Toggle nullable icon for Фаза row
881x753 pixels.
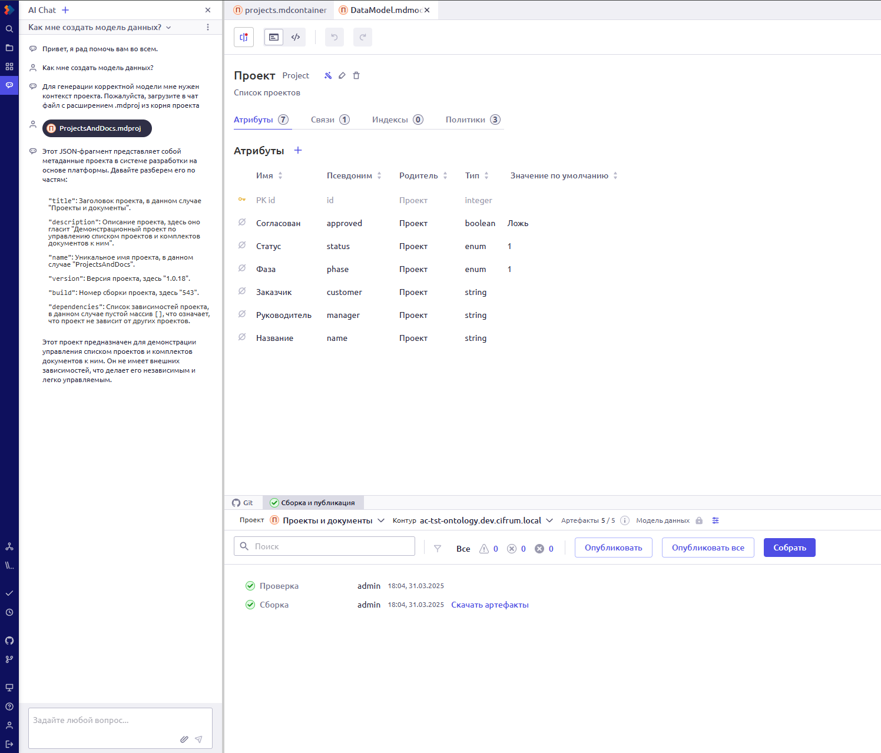pyautogui.click(x=242, y=268)
